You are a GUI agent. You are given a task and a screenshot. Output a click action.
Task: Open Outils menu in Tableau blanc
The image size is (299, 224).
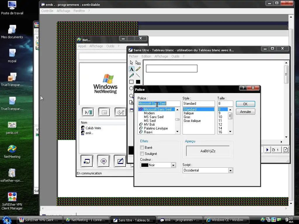(x=175, y=56)
